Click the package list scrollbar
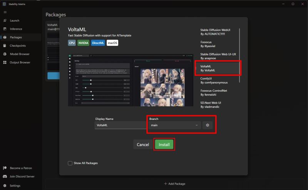308x190 pixels. [239, 55]
